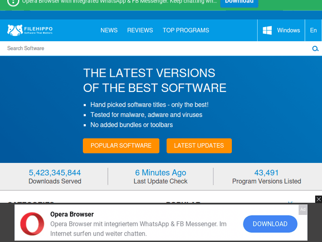
Task: Open TOP PROGRAMS in navigation
Action: click(x=186, y=30)
